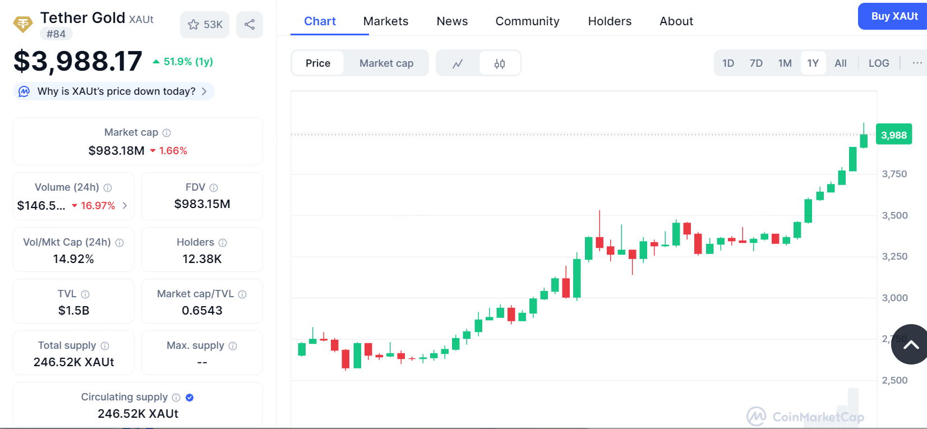Click the Holders info icon

click(x=223, y=243)
